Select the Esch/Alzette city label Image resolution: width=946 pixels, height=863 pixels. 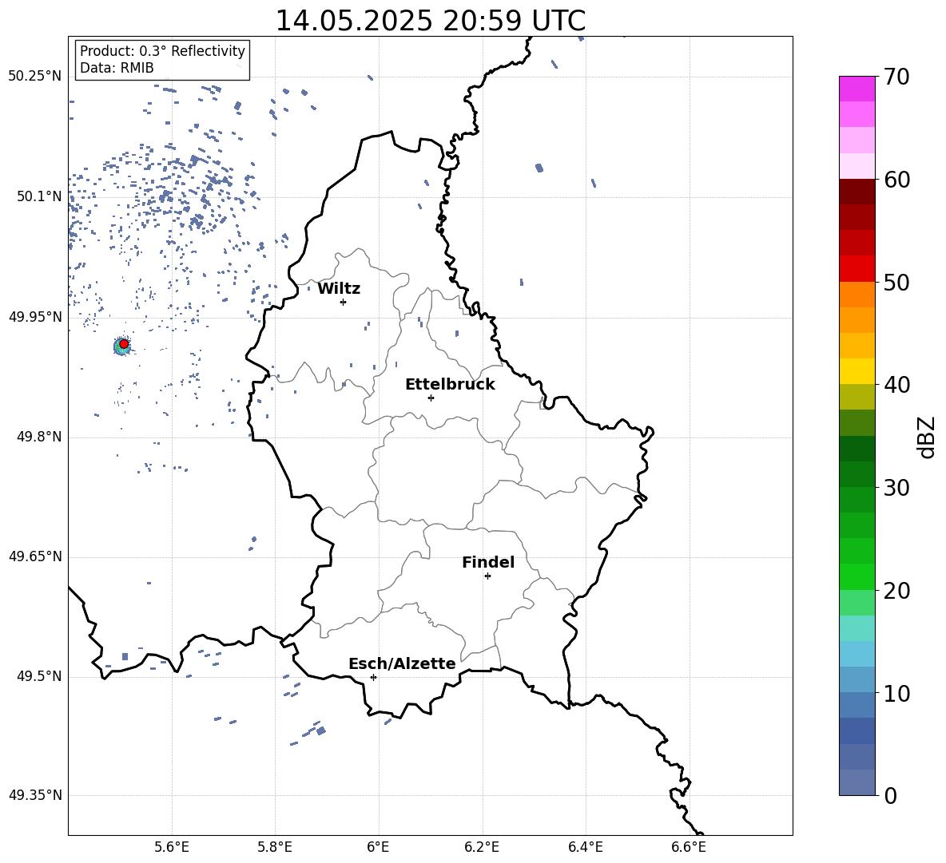pyautogui.click(x=402, y=663)
